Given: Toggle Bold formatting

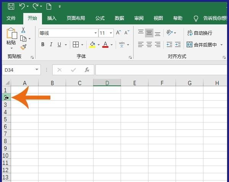Looking at the screenshot, I should pyautogui.click(x=43, y=44).
